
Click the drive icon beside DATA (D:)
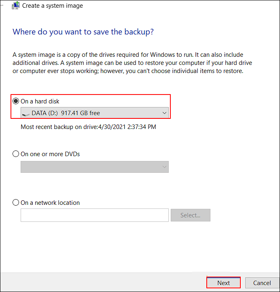tap(26, 113)
